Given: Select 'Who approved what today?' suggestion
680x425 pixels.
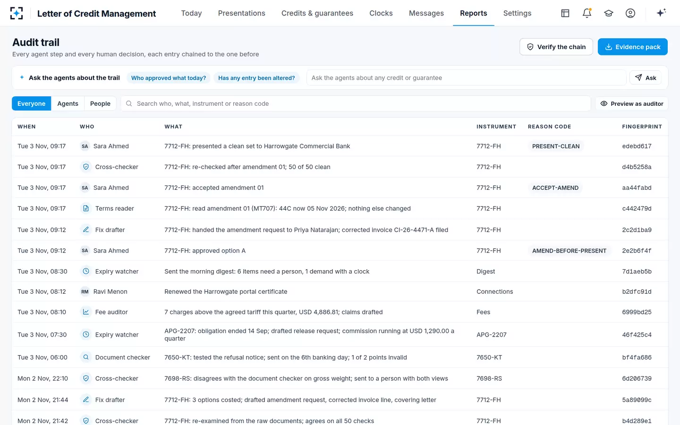Looking at the screenshot, I should click(x=169, y=78).
